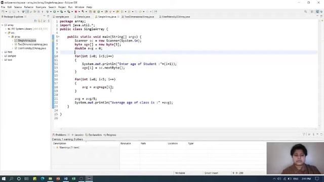Image resolution: width=324 pixels, height=182 pixels.
Task: Click the taskbar clock
Action: (306, 178)
